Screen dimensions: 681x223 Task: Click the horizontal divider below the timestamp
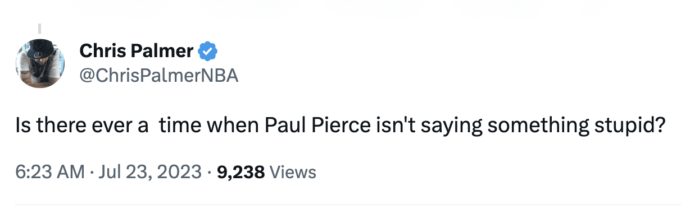[348, 205]
